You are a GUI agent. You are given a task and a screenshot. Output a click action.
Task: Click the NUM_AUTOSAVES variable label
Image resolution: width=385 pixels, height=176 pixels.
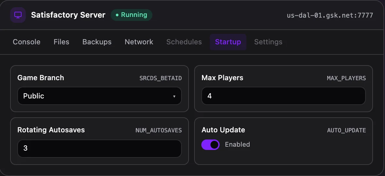tap(159, 130)
